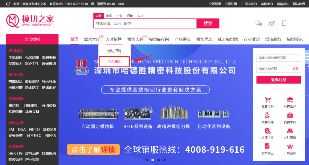Click 帮助中心 in top bar

click(267, 4)
